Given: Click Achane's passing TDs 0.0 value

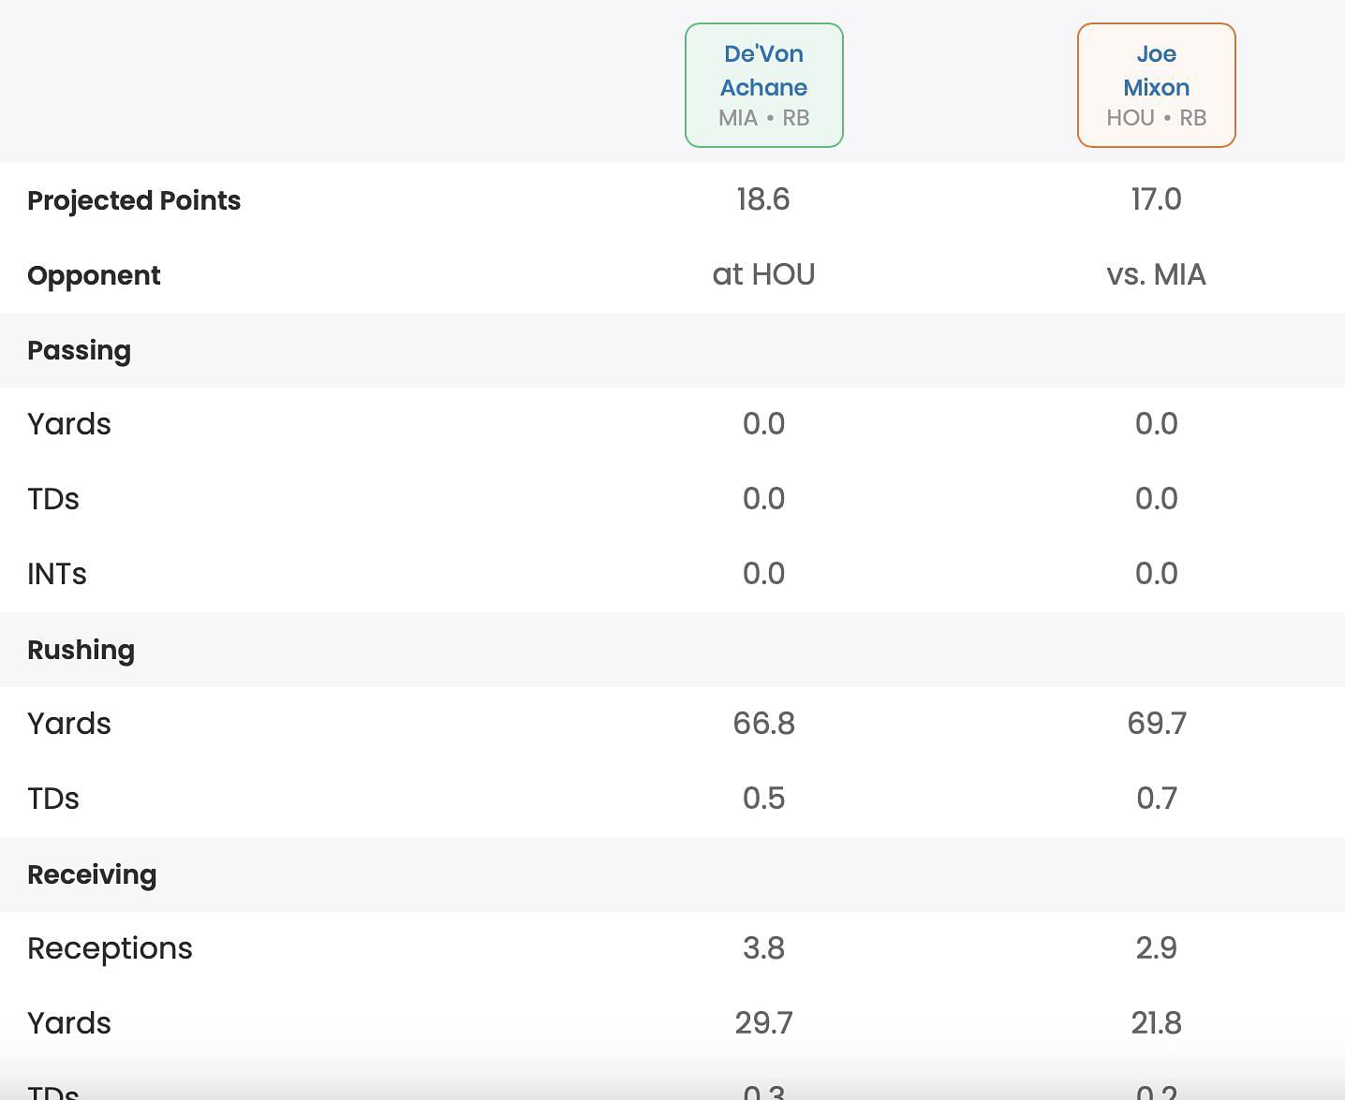Looking at the screenshot, I should coord(763,499).
